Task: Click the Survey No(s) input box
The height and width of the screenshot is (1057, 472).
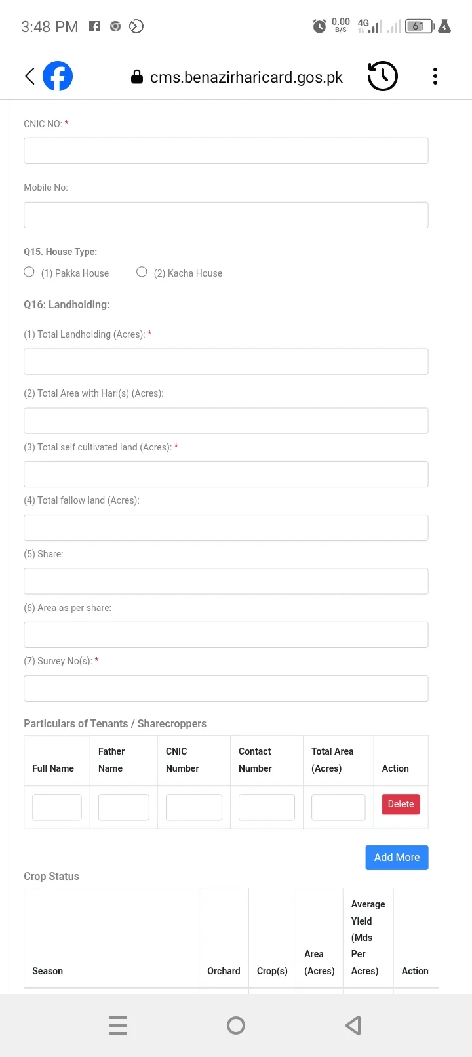Action: click(226, 688)
